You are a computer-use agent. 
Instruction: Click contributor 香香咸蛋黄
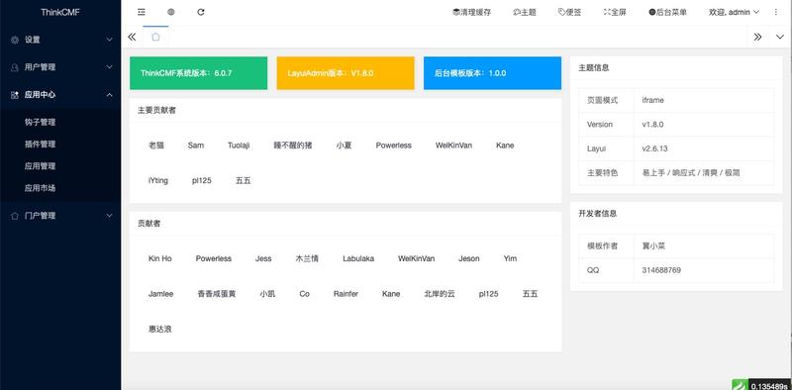coord(217,294)
